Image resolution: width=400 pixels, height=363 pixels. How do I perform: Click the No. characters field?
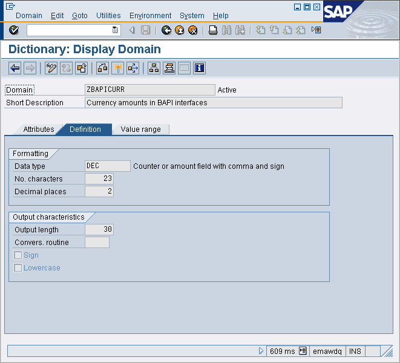click(x=99, y=178)
